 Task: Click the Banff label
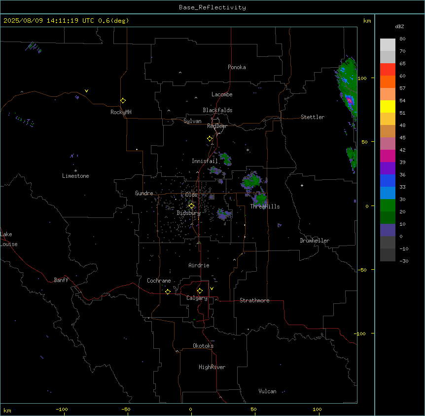pos(61,280)
